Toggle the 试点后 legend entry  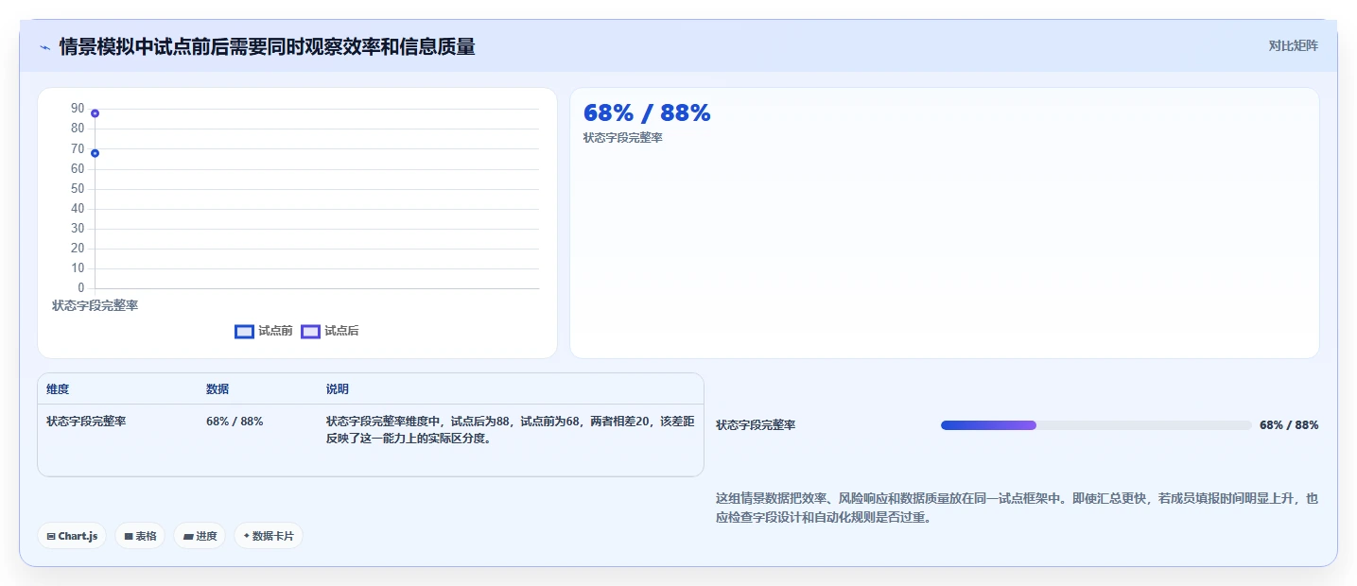click(x=330, y=331)
